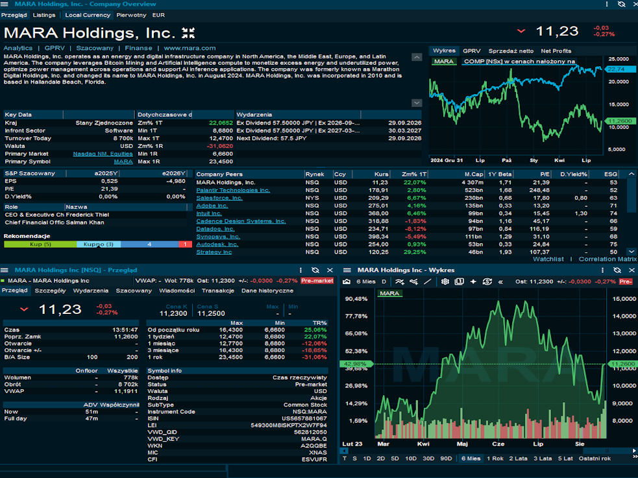Open the 6 Mies period dropdown in chart toolbar
The width and height of the screenshot is (638, 478).
click(366, 281)
